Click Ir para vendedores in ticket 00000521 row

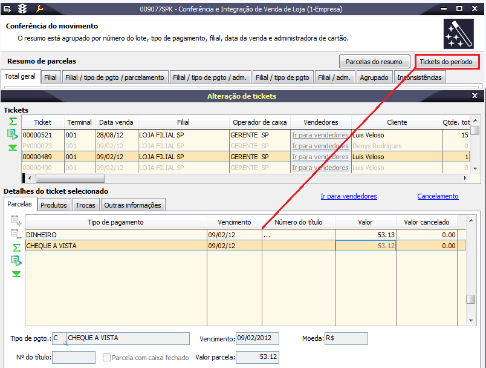click(320, 135)
